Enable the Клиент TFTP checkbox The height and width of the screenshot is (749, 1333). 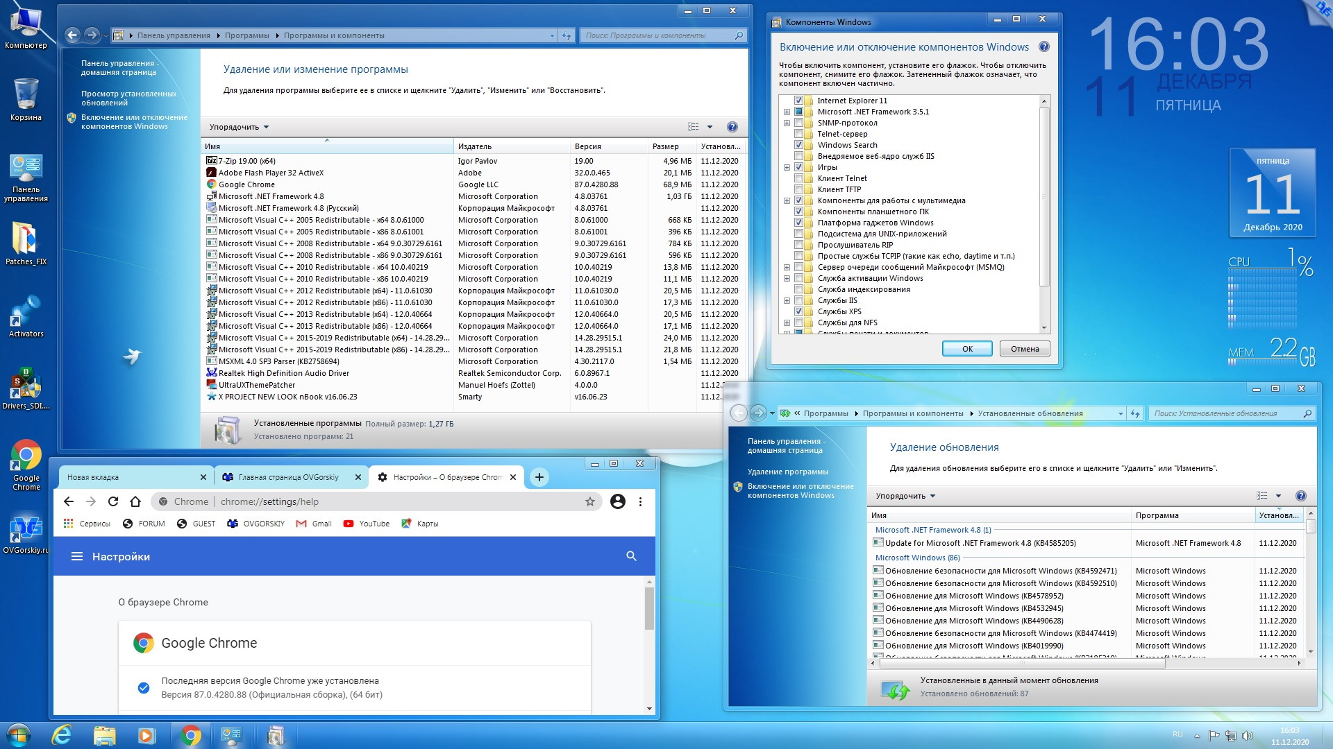coord(798,189)
